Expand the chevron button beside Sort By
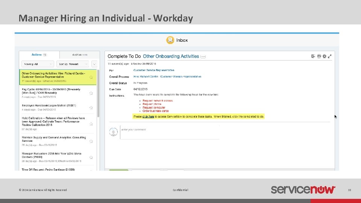 [x=94, y=64]
